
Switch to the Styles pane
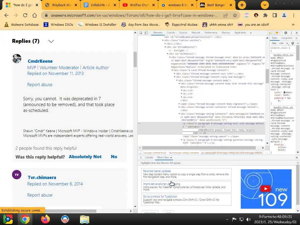[274, 38]
